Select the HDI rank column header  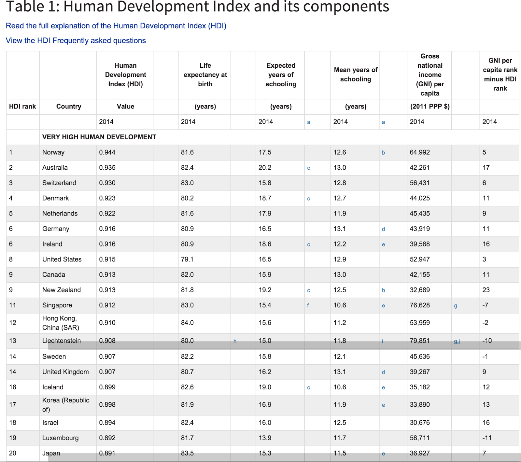(23, 106)
